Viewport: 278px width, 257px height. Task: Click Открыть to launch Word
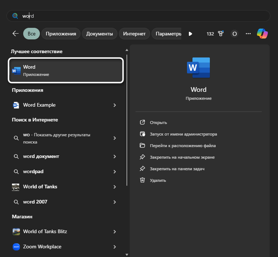[x=158, y=123]
